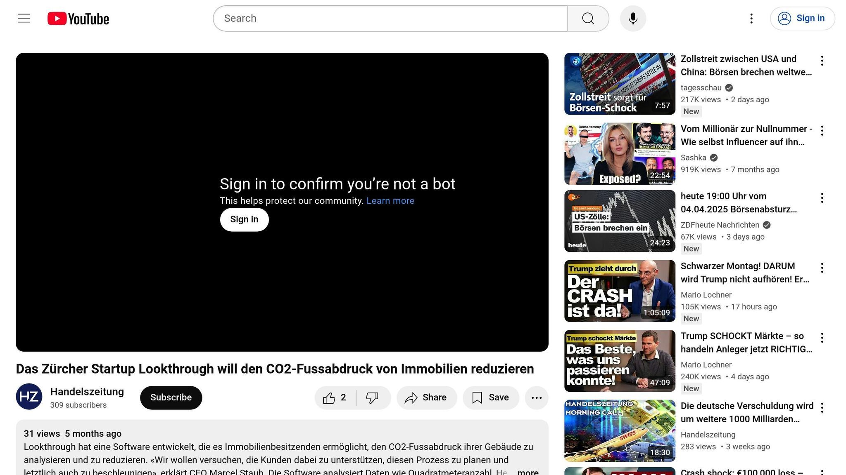
Task: Click the video title 'Das Zürcher Startup Lookthrough'
Action: 275,369
